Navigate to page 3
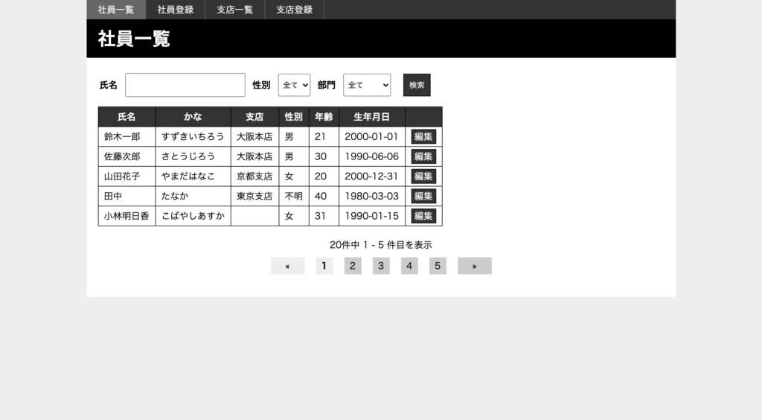762x420 pixels. [x=381, y=266]
